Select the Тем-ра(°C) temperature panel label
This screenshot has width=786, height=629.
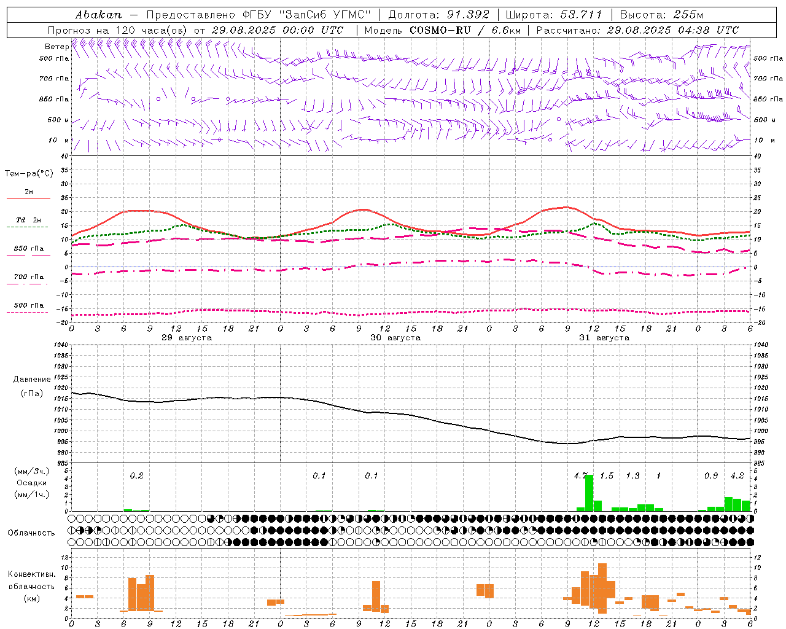29,174
